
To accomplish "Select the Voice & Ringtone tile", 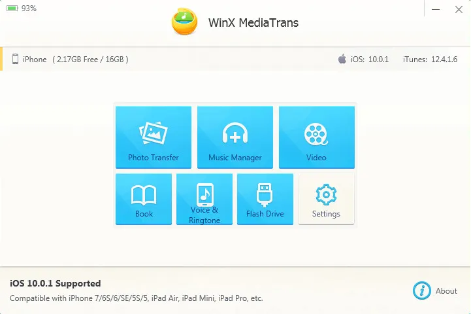I will [x=204, y=199].
